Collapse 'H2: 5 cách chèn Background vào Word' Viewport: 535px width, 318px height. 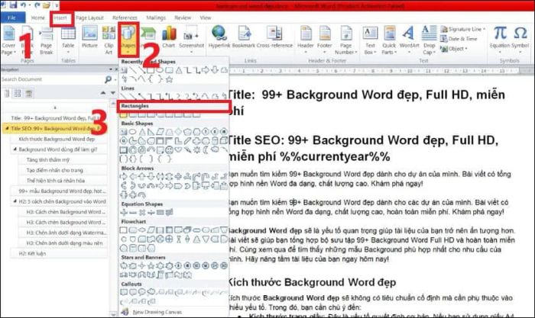(15, 201)
